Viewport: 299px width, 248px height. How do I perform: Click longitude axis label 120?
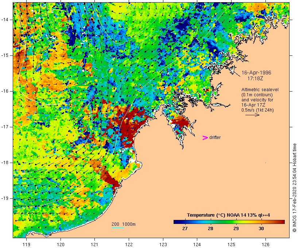[x=61, y=244]
